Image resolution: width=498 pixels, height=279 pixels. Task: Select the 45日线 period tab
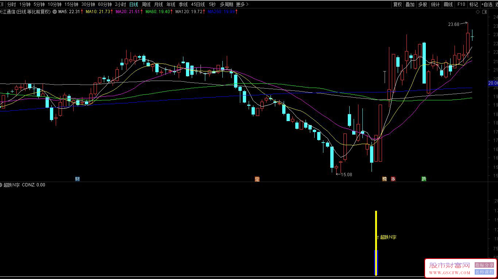click(x=198, y=4)
